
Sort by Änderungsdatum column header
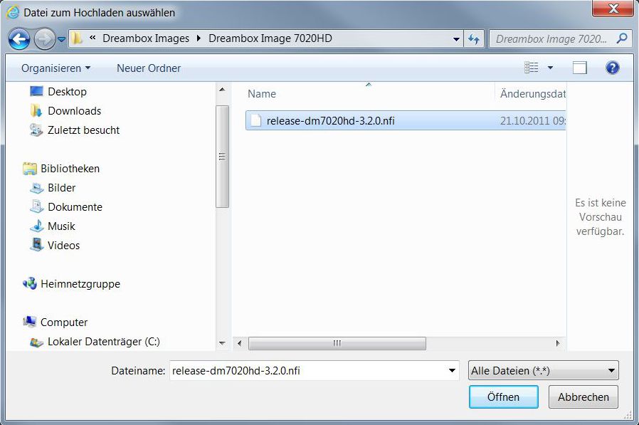pyautogui.click(x=532, y=94)
